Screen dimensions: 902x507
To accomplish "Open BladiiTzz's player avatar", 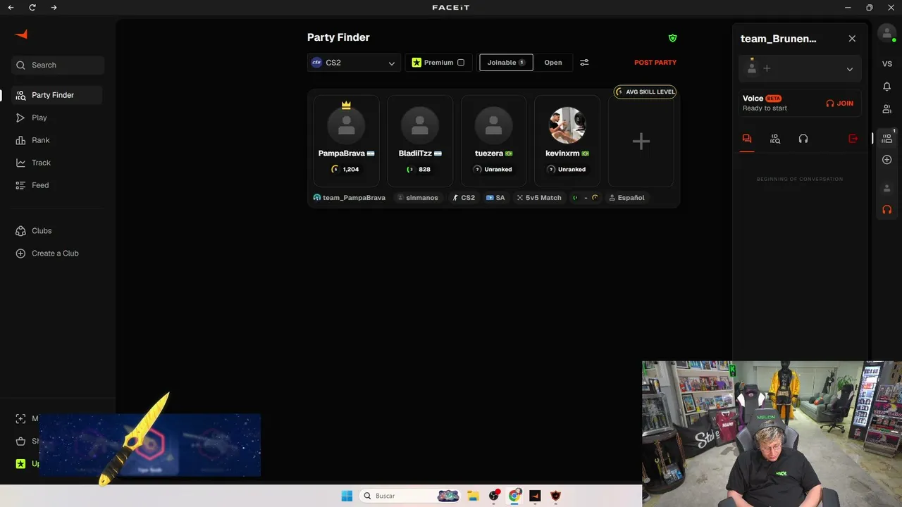I will point(420,125).
